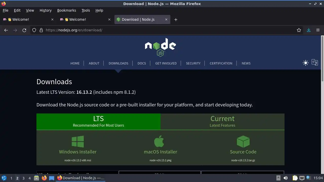
Task: Open the ABOUT navigation link
Action: [94, 63]
